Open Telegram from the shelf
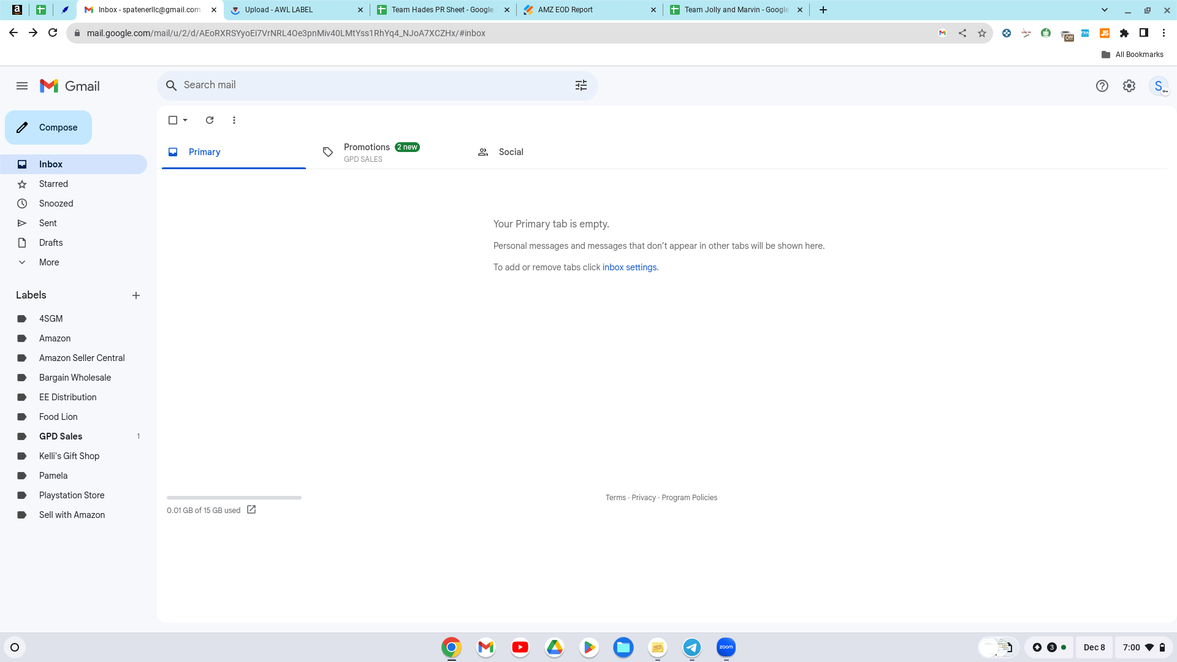 (691, 647)
